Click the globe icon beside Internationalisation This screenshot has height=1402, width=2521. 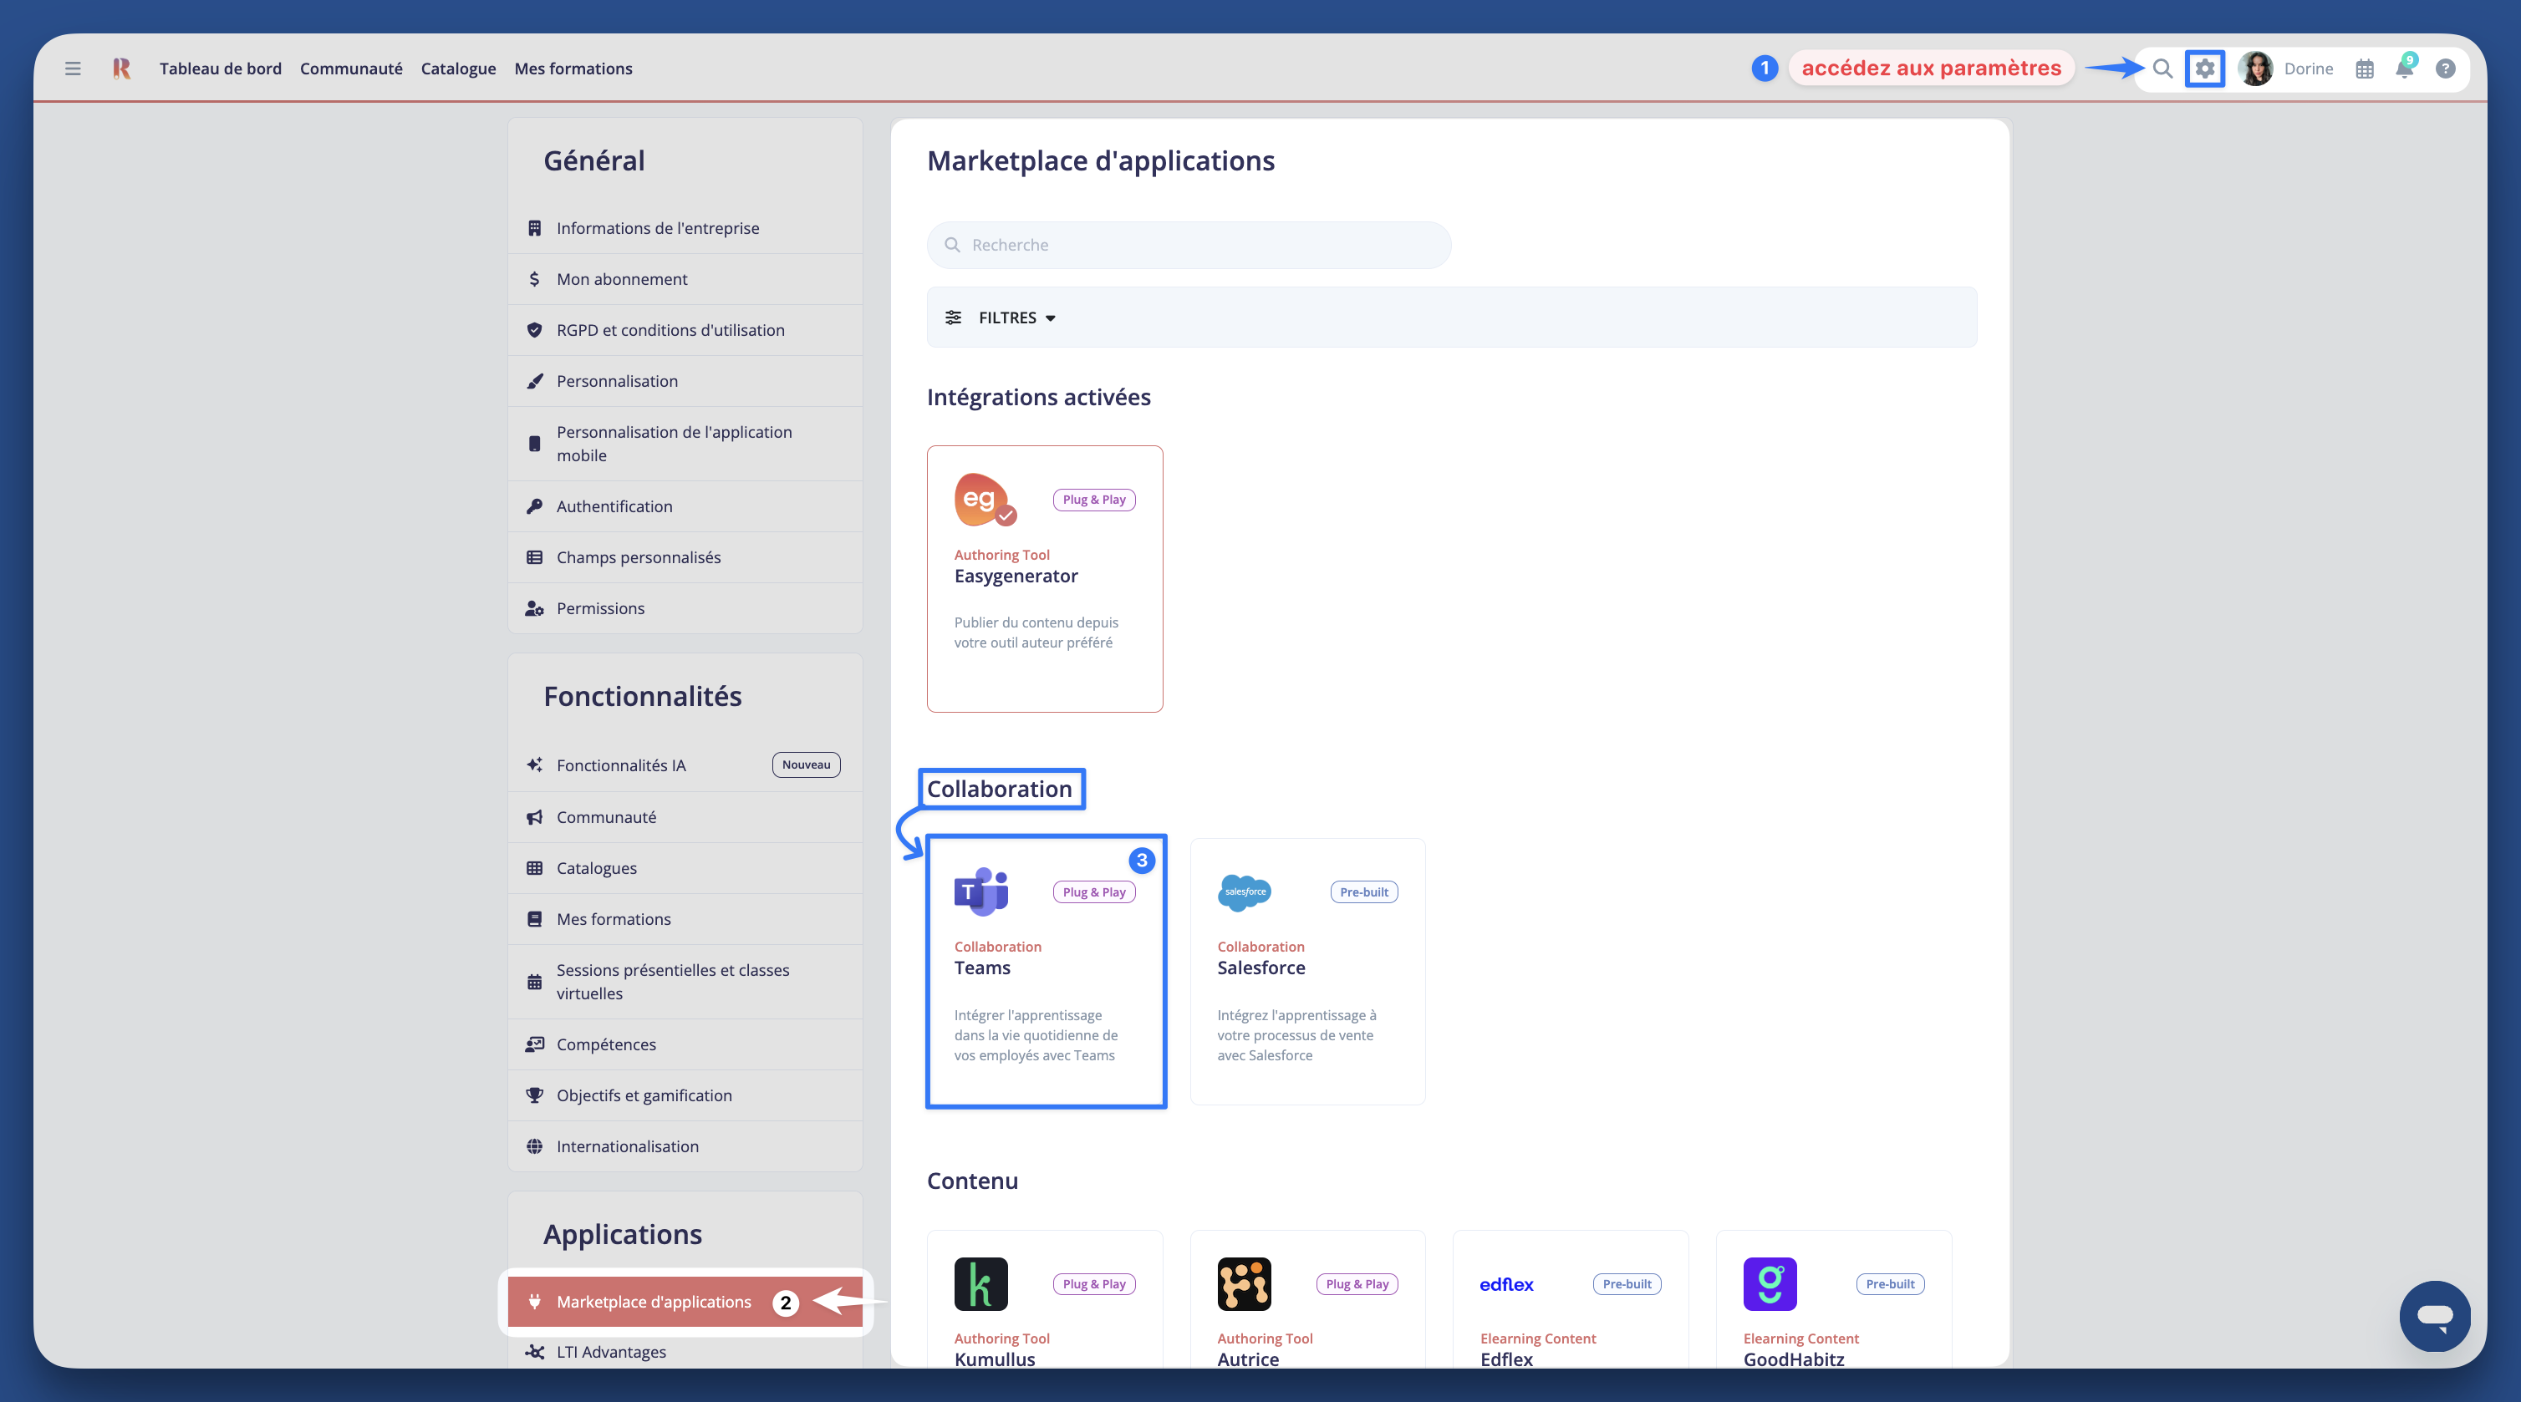point(534,1145)
